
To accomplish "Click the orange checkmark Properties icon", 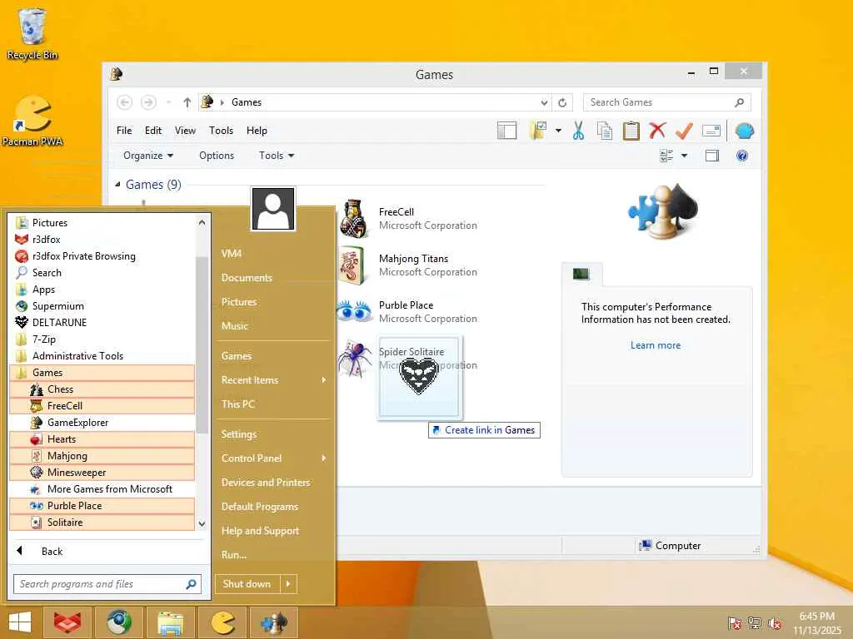I will (x=684, y=131).
